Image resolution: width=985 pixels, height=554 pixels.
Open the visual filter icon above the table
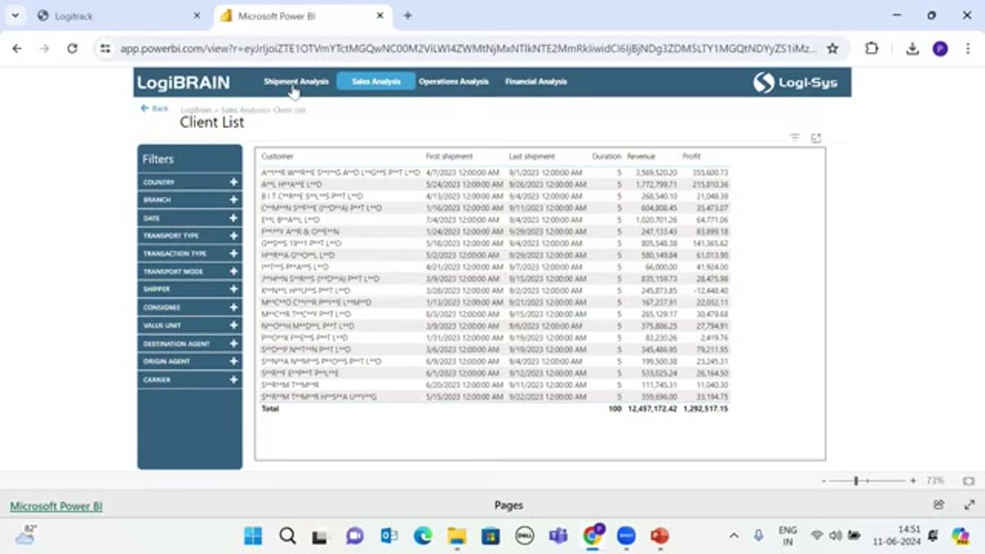795,138
